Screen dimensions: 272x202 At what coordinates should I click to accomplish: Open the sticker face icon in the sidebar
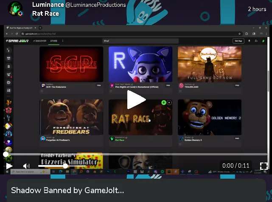(x=8, y=82)
